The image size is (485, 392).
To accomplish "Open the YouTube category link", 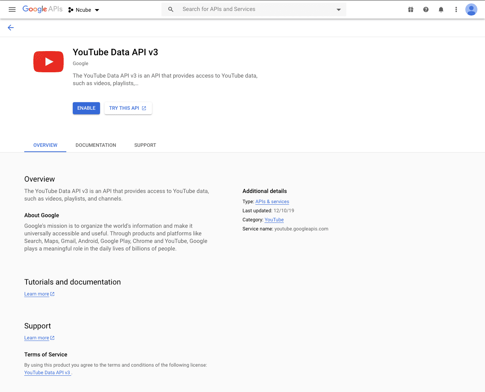I will click(x=274, y=220).
